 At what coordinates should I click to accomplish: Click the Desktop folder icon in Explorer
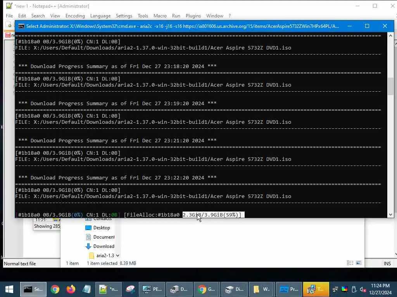click(x=88, y=227)
